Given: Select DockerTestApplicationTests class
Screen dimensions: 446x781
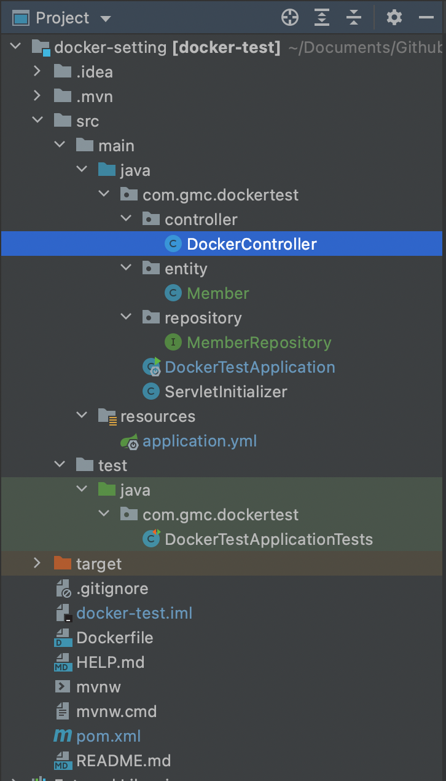Looking at the screenshot, I should click(x=268, y=539).
